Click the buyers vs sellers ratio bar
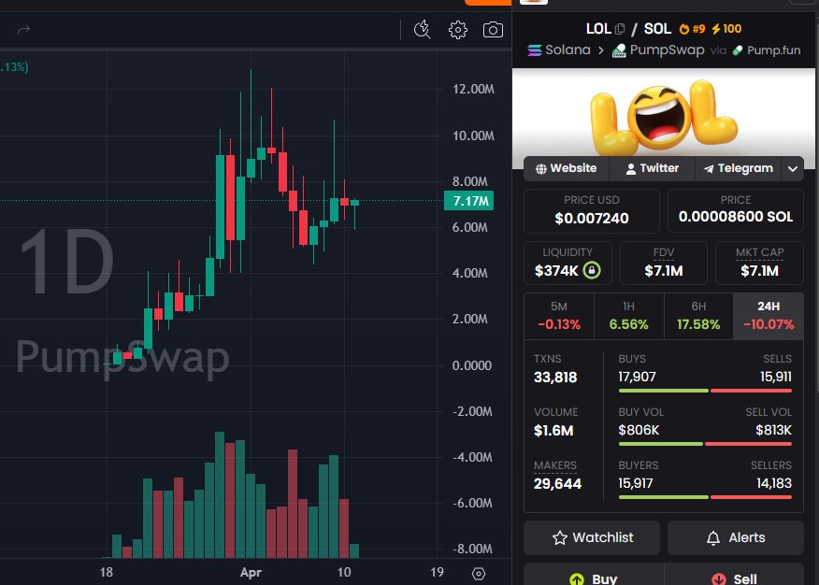The height and width of the screenshot is (585, 819). pos(705,497)
